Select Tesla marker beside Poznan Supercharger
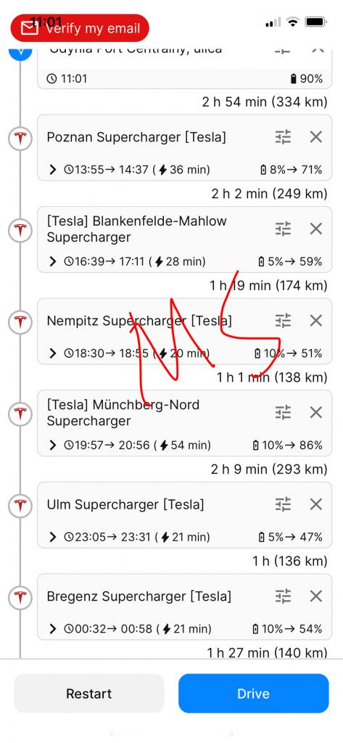Screen dimensions: 343x743 tap(20, 139)
